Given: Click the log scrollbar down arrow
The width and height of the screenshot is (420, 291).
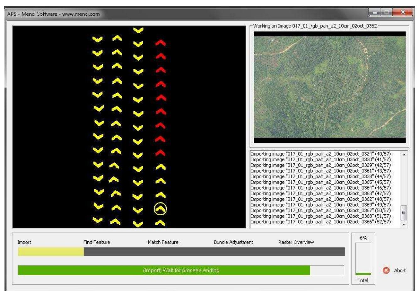Looking at the screenshot, I should click(x=404, y=225).
